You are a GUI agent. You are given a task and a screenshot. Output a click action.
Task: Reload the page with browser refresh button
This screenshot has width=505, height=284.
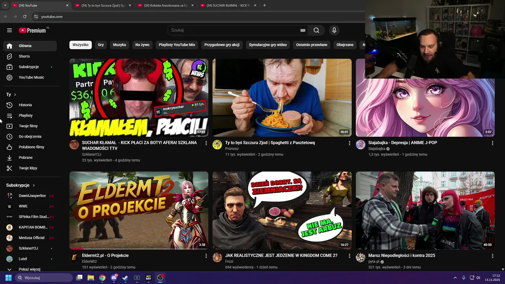pyautogui.click(x=24, y=17)
